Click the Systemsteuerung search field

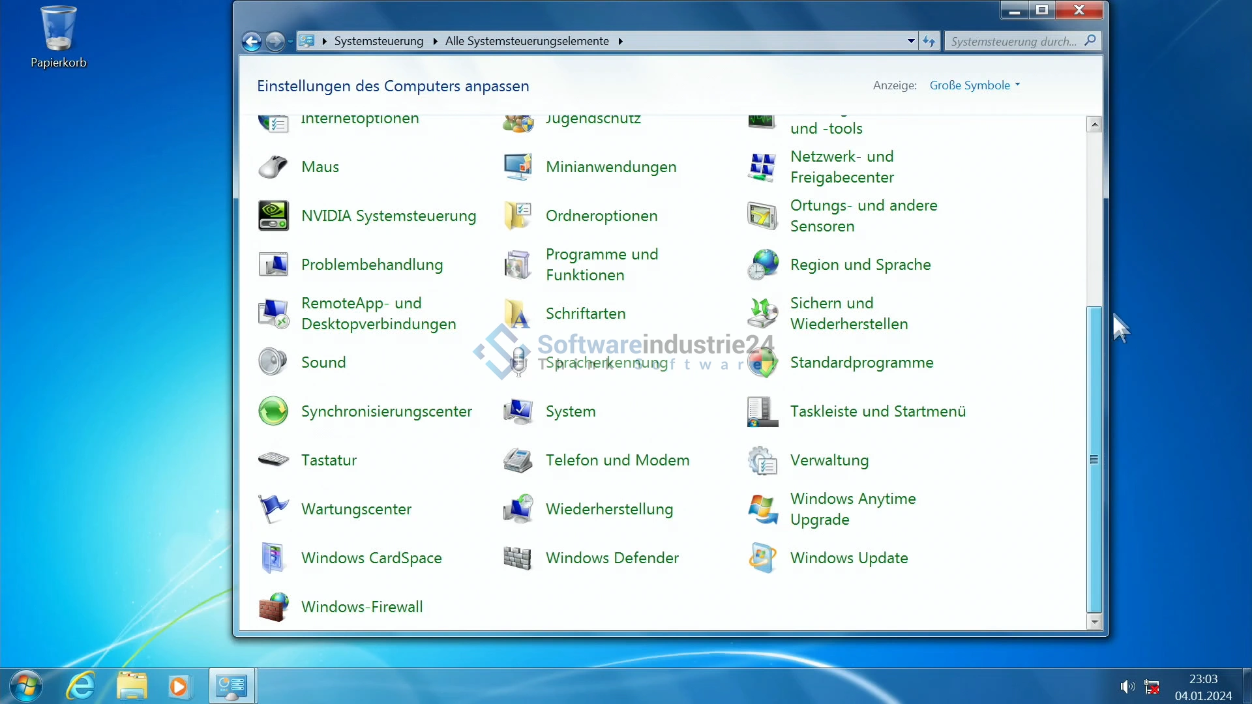(x=1013, y=42)
